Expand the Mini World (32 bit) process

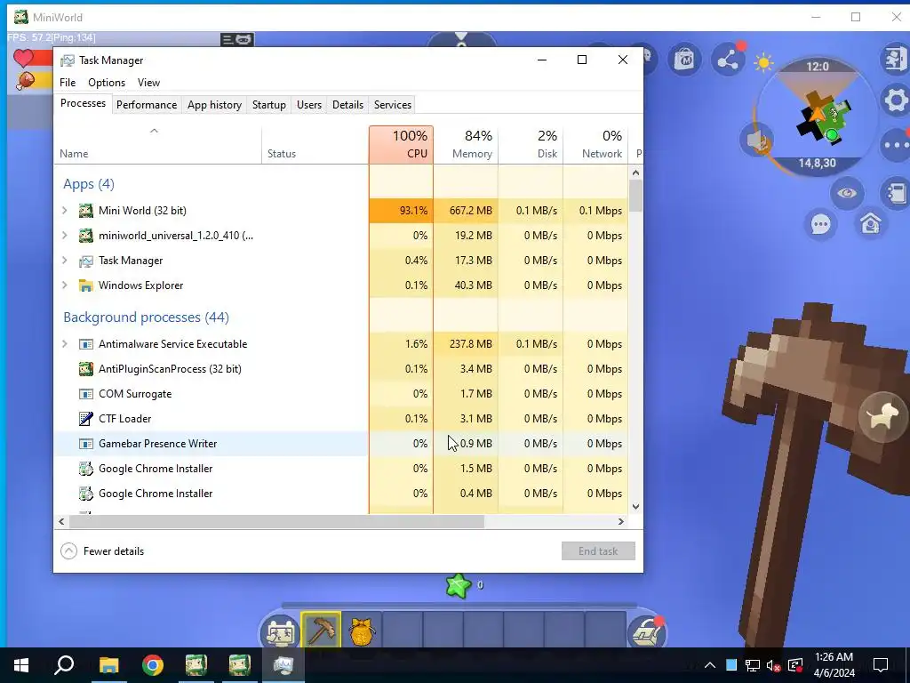(x=64, y=210)
